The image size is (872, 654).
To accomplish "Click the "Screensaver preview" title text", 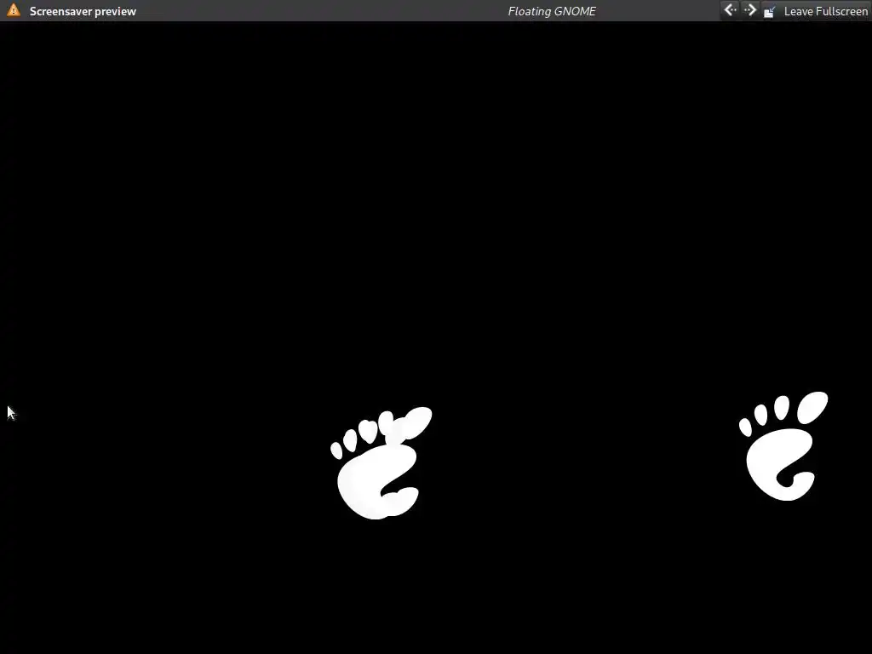I will [83, 11].
